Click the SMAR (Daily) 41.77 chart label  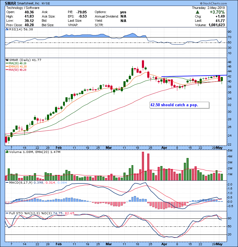click(x=25, y=60)
